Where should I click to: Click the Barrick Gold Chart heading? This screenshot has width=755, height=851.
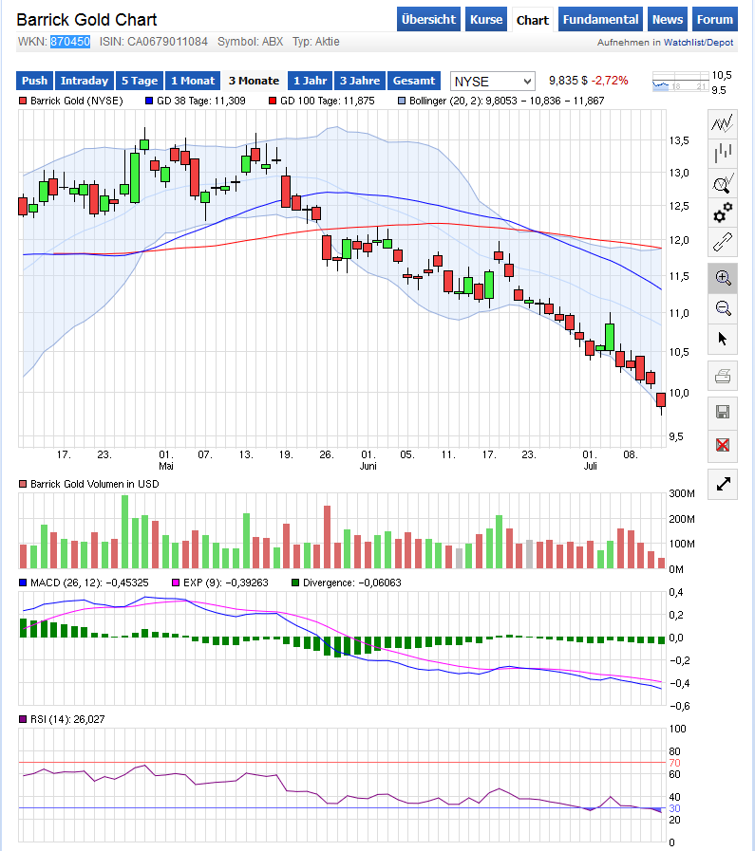(86, 20)
